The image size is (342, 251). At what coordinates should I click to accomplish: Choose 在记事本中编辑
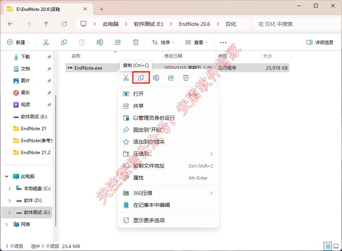[168, 205]
